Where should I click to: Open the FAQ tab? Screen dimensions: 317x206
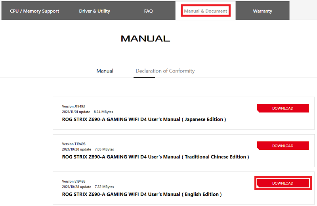(x=148, y=11)
